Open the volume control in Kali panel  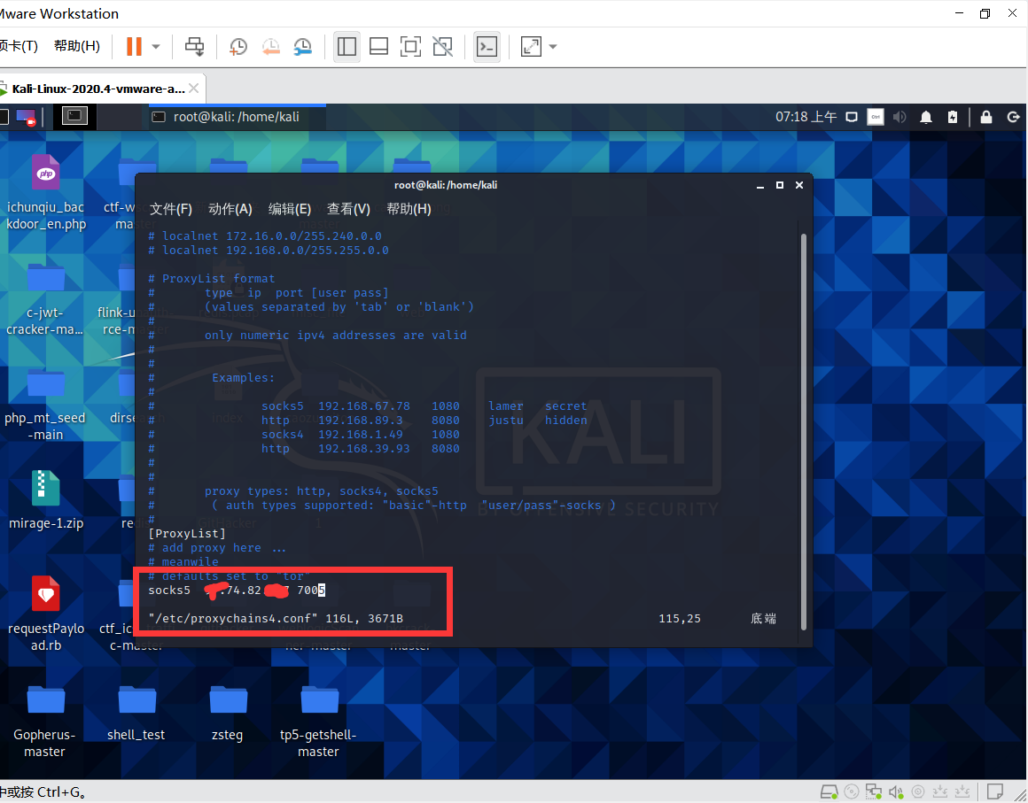(899, 117)
